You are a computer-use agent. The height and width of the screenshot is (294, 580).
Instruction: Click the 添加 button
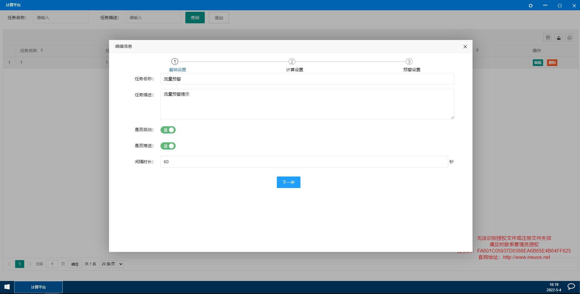[x=219, y=18]
